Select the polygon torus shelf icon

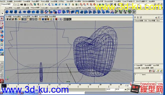point(29,12)
